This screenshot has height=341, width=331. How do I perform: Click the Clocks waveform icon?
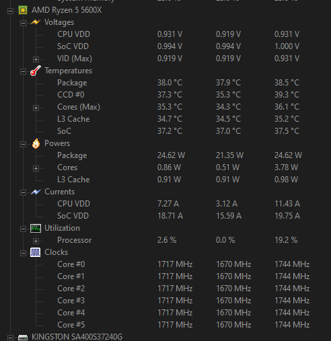pyautogui.click(x=36, y=252)
